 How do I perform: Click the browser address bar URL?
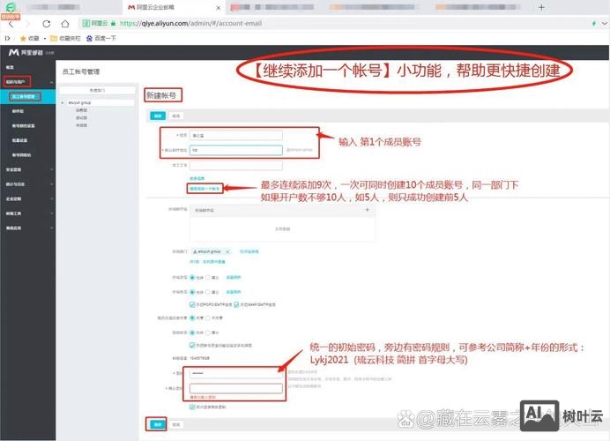(190, 23)
